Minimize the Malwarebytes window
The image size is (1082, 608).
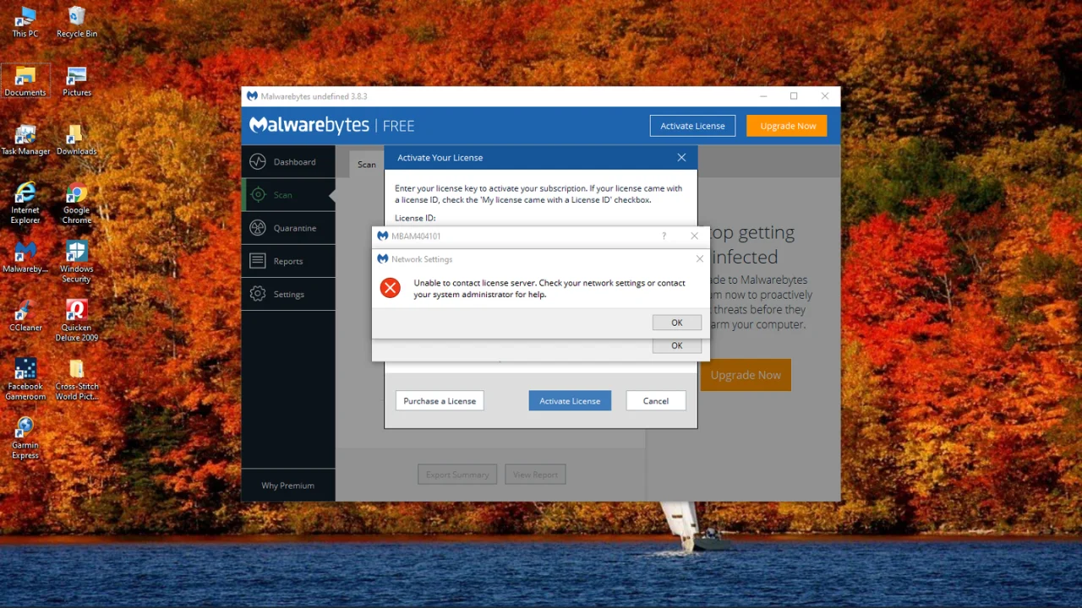pos(762,96)
